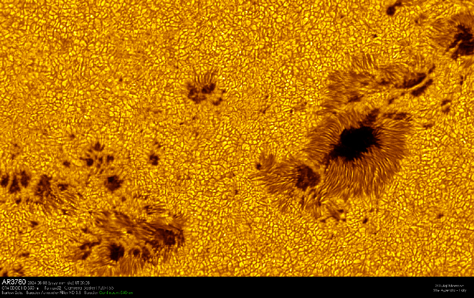The width and height of the screenshot is (474, 298).
Task: Click the sunspot in the top-right corner
Action: (x=462, y=40)
